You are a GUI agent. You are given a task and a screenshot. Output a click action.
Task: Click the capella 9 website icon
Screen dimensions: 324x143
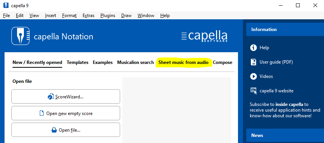254,91
